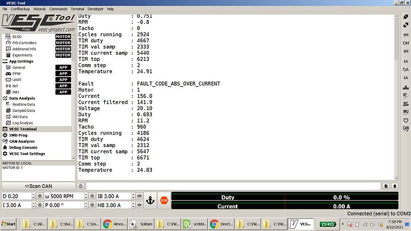The height and width of the screenshot is (231, 411).
Task: Click the read default app configuration icon
Action: pyautogui.click(x=406, y=70)
